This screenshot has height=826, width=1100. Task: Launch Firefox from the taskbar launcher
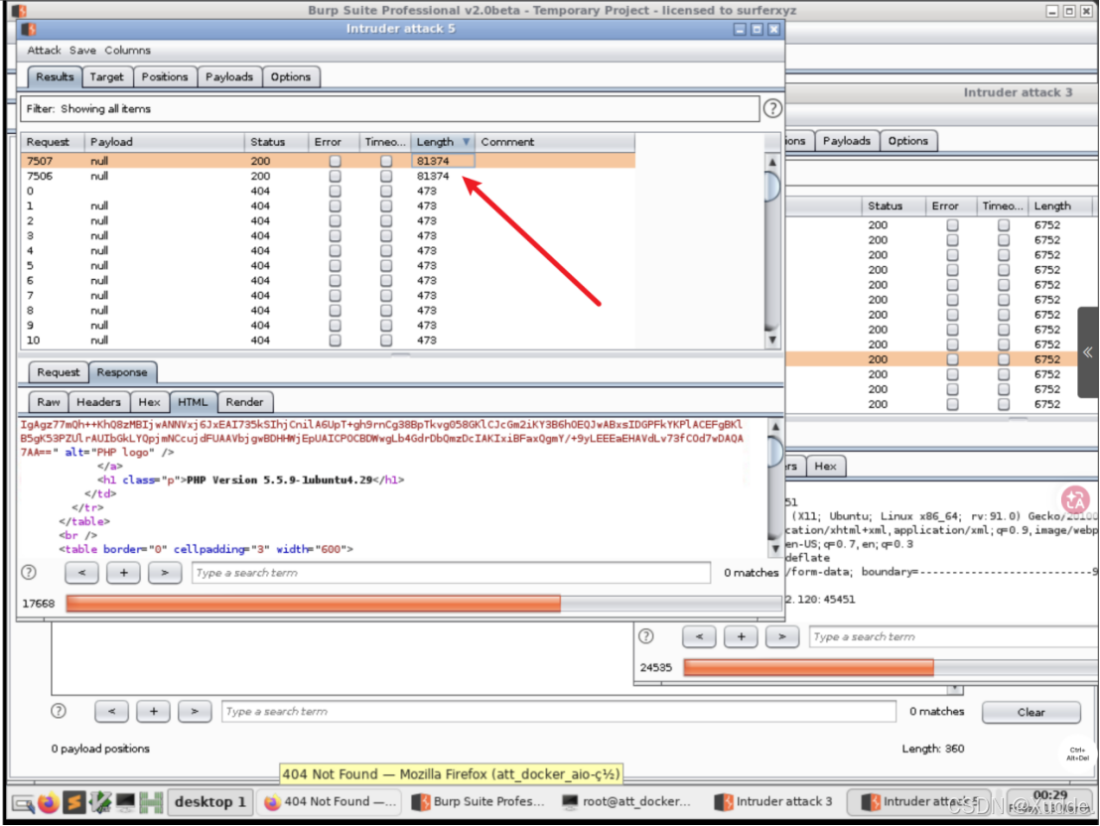point(48,801)
